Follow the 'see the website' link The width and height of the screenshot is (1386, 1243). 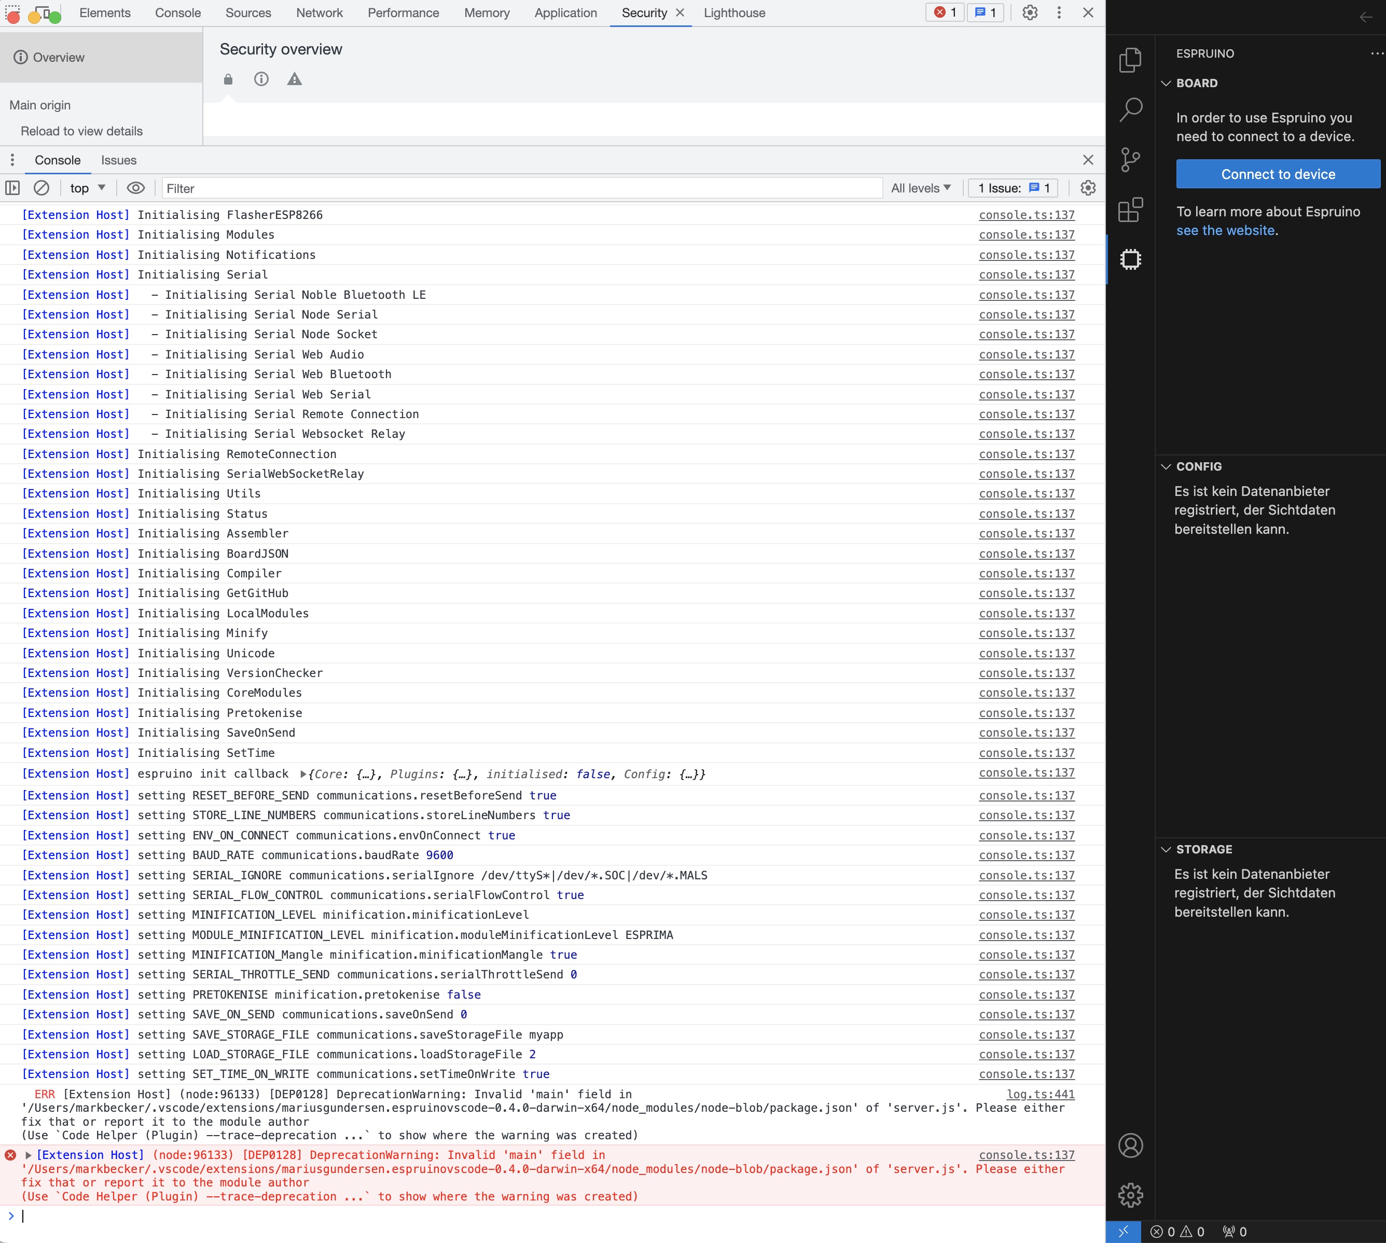tap(1225, 231)
